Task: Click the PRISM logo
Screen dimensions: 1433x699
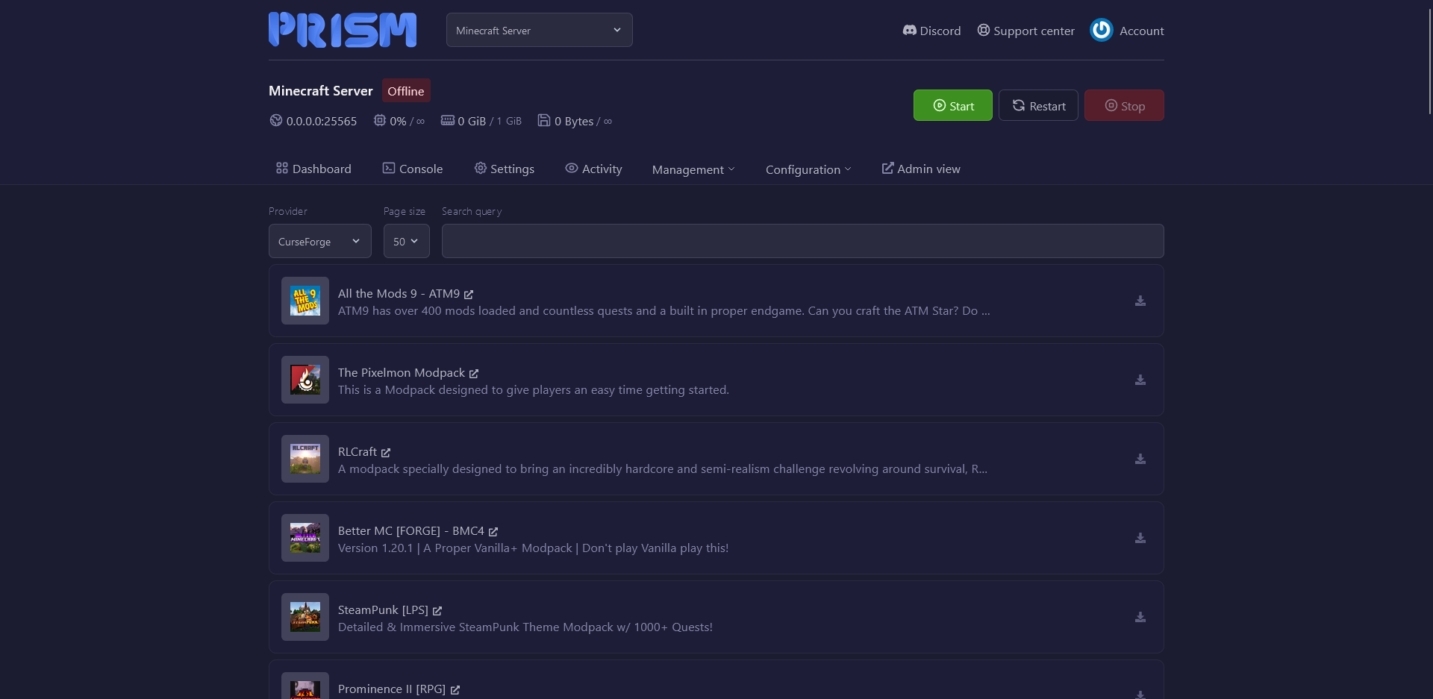Action: coord(343,30)
